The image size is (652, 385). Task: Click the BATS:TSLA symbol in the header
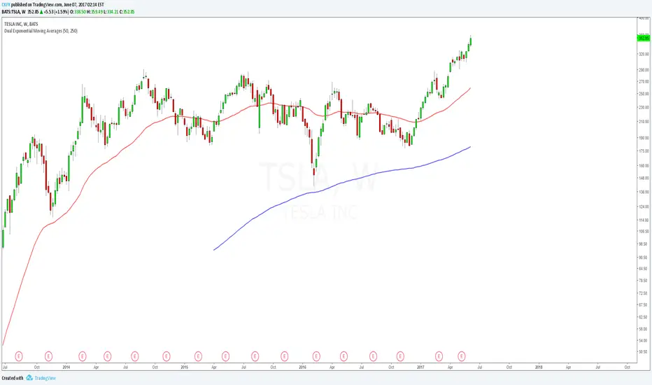tap(13, 11)
